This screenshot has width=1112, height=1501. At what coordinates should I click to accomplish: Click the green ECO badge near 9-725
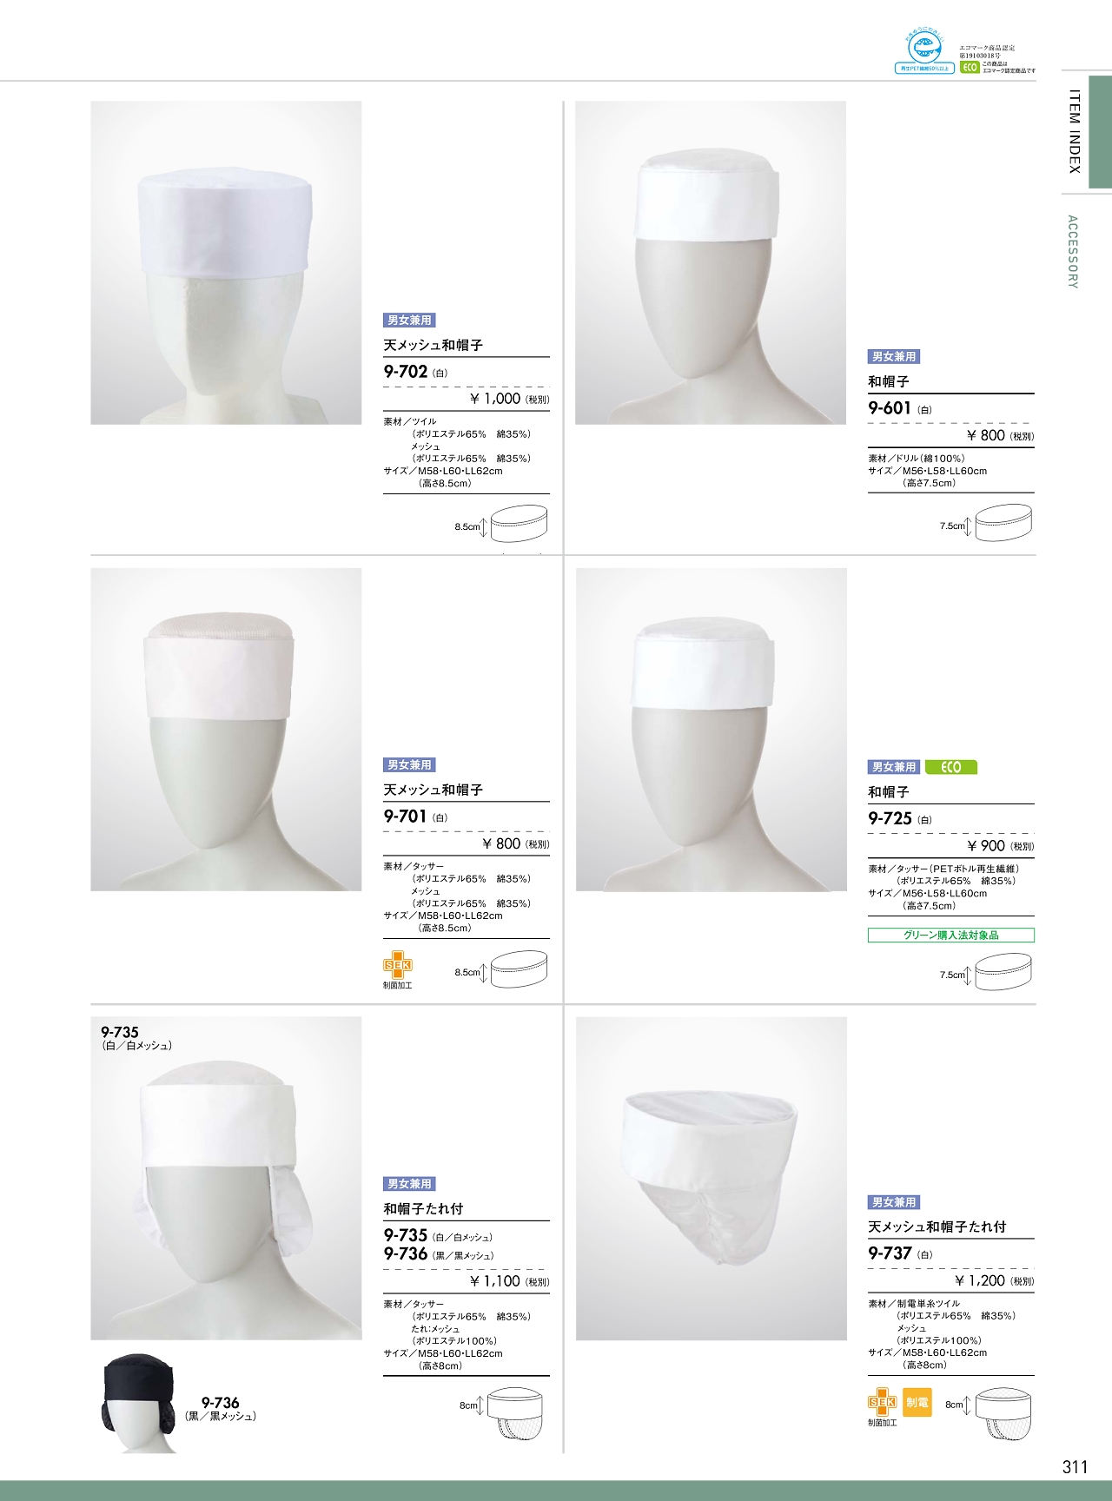point(951,767)
